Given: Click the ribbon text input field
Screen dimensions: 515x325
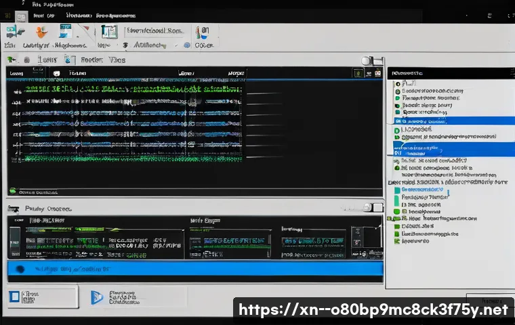Looking at the screenshot, I should 155,31.
